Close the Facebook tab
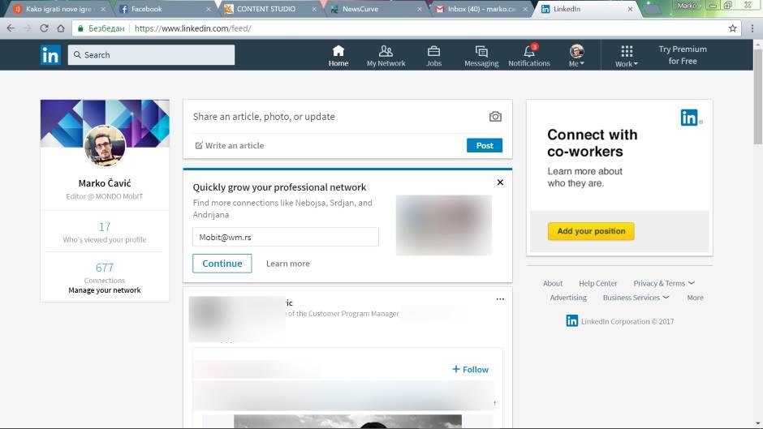The width and height of the screenshot is (763, 429). (209, 9)
